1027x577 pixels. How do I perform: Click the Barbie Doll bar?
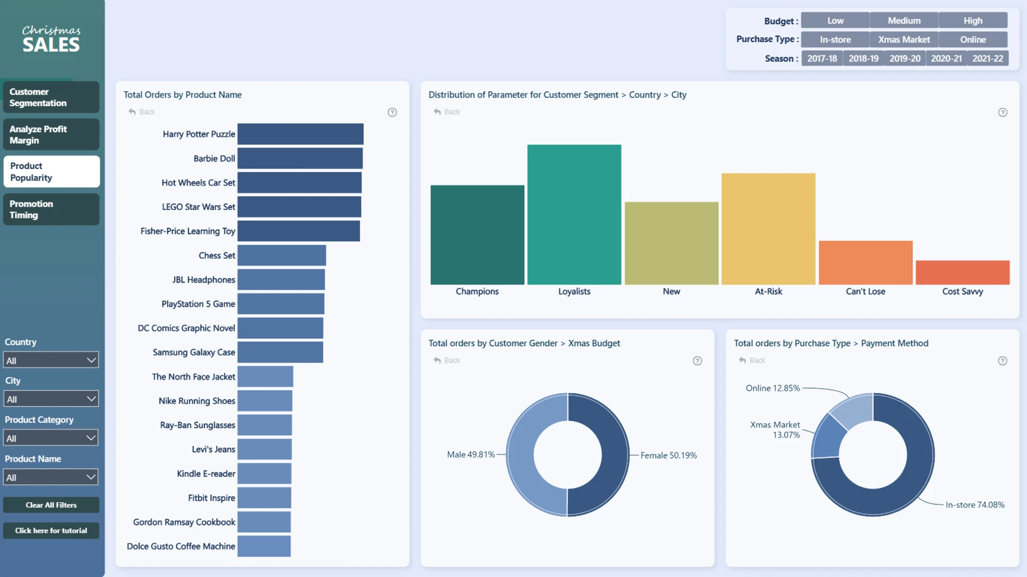300,159
